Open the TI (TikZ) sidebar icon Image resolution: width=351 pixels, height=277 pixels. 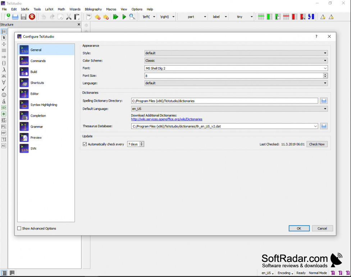click(x=4, y=139)
